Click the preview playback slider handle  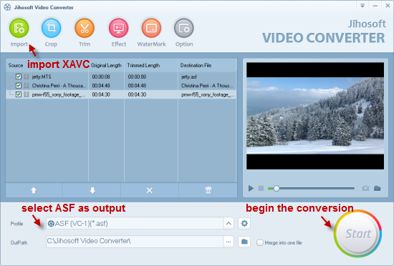point(276,188)
